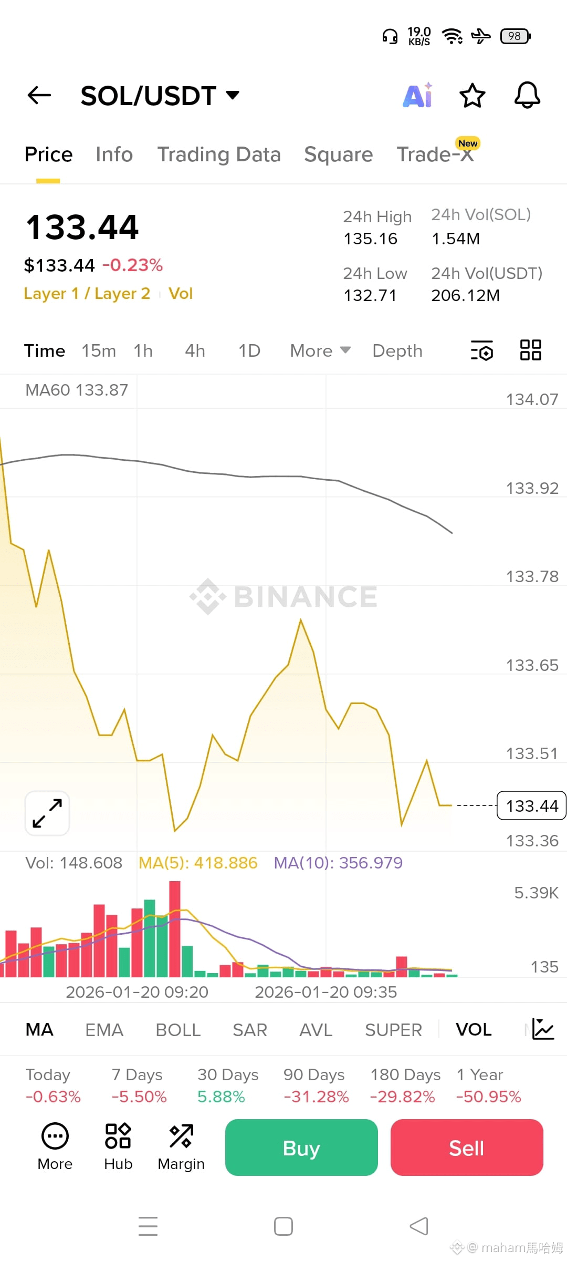This screenshot has width=567, height=1261.
Task: Add SOL/USDT to favorites with star
Action: tap(472, 96)
